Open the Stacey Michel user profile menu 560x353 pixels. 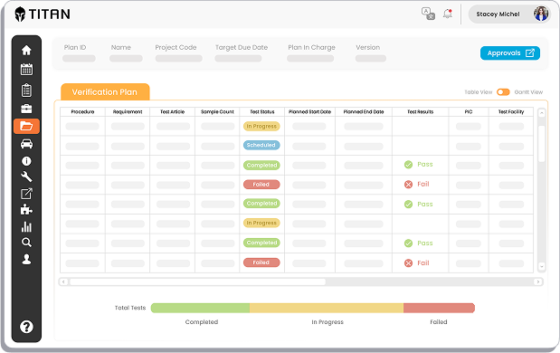point(509,14)
